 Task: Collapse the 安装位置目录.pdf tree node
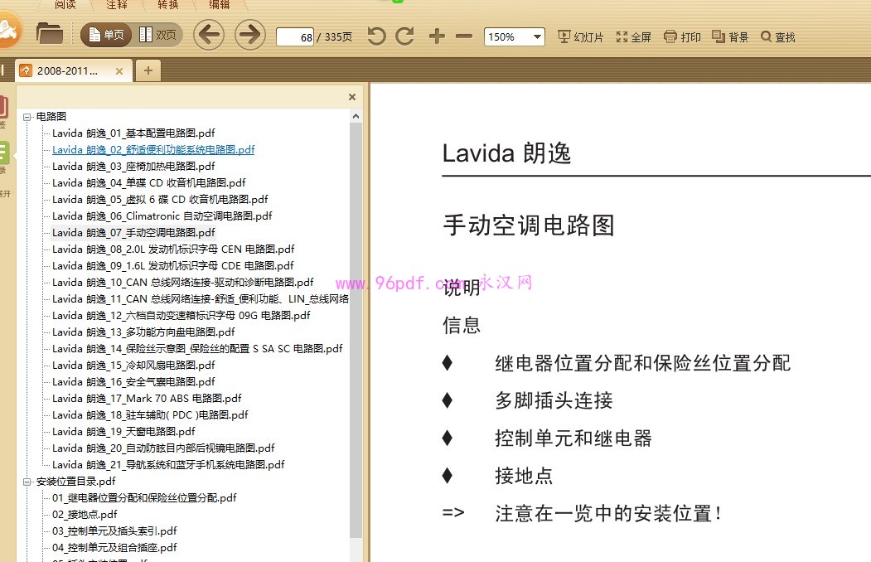(x=27, y=482)
